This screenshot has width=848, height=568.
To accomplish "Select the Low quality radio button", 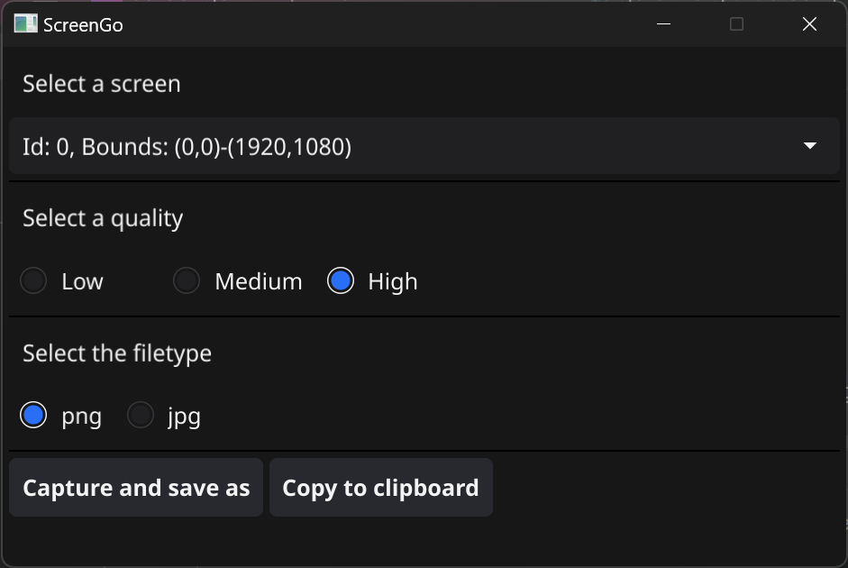I will 34,281.
